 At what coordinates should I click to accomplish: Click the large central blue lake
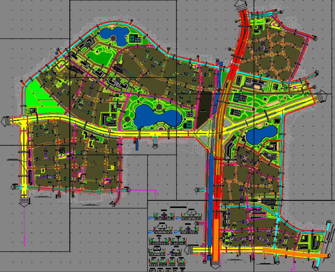[x=156, y=115]
